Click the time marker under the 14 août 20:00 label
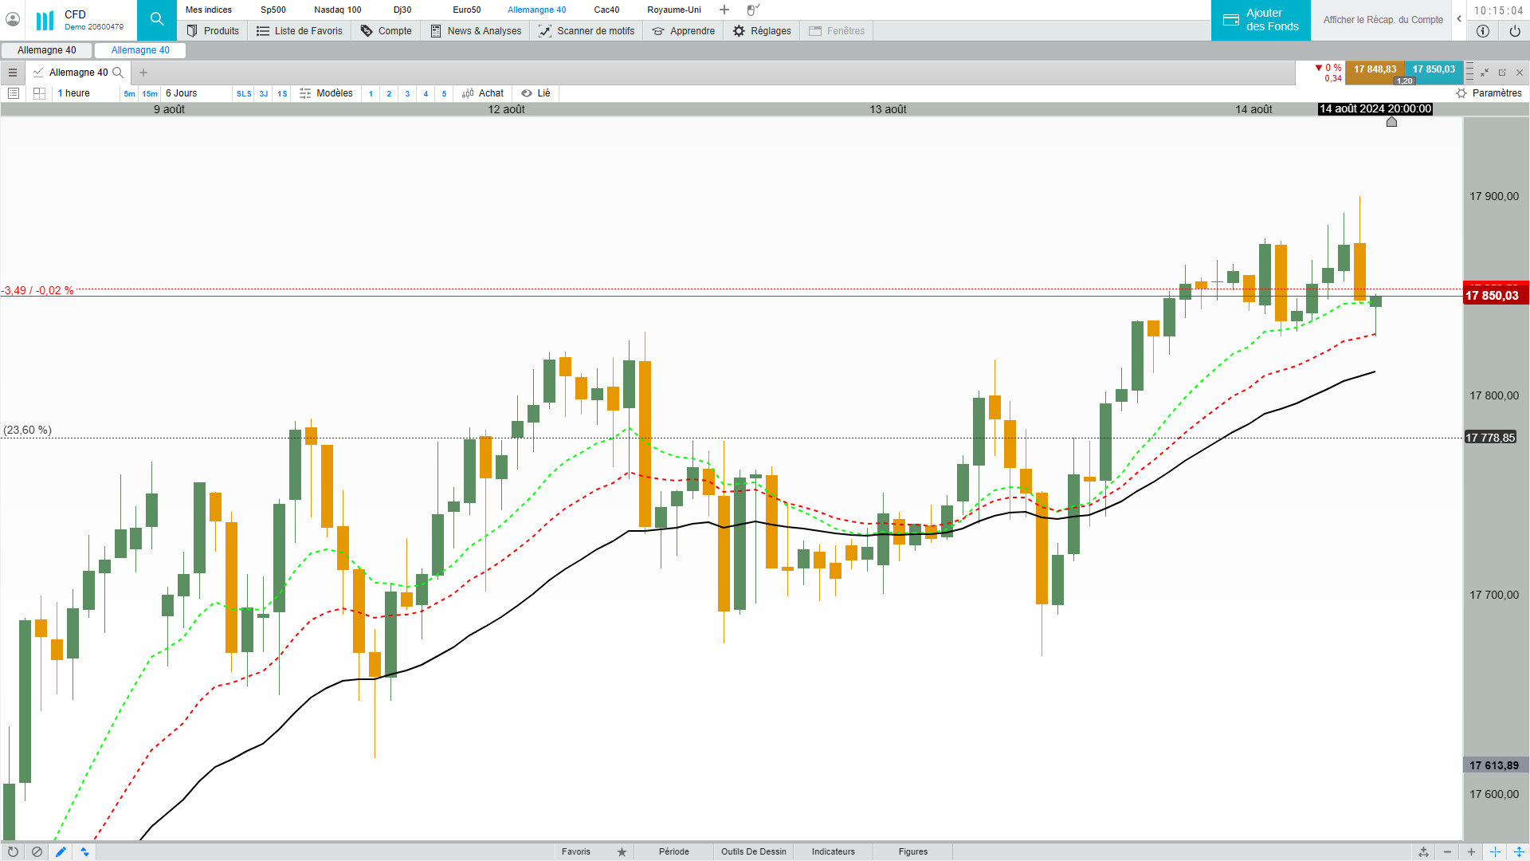The width and height of the screenshot is (1530, 861). click(x=1391, y=122)
